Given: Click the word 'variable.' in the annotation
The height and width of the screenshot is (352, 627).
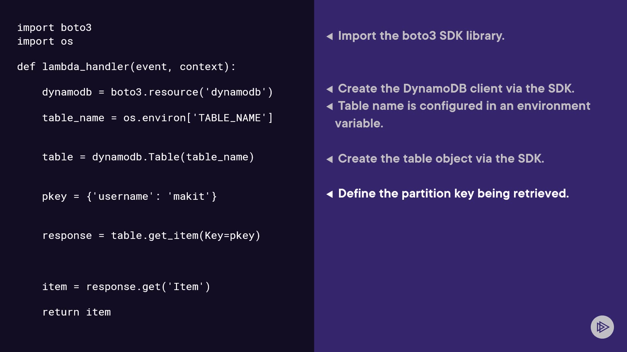Looking at the screenshot, I should coord(359,124).
